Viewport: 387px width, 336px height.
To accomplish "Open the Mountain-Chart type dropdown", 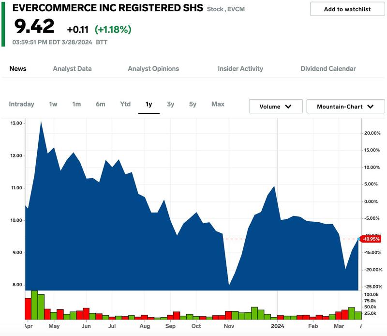I will [x=345, y=107].
